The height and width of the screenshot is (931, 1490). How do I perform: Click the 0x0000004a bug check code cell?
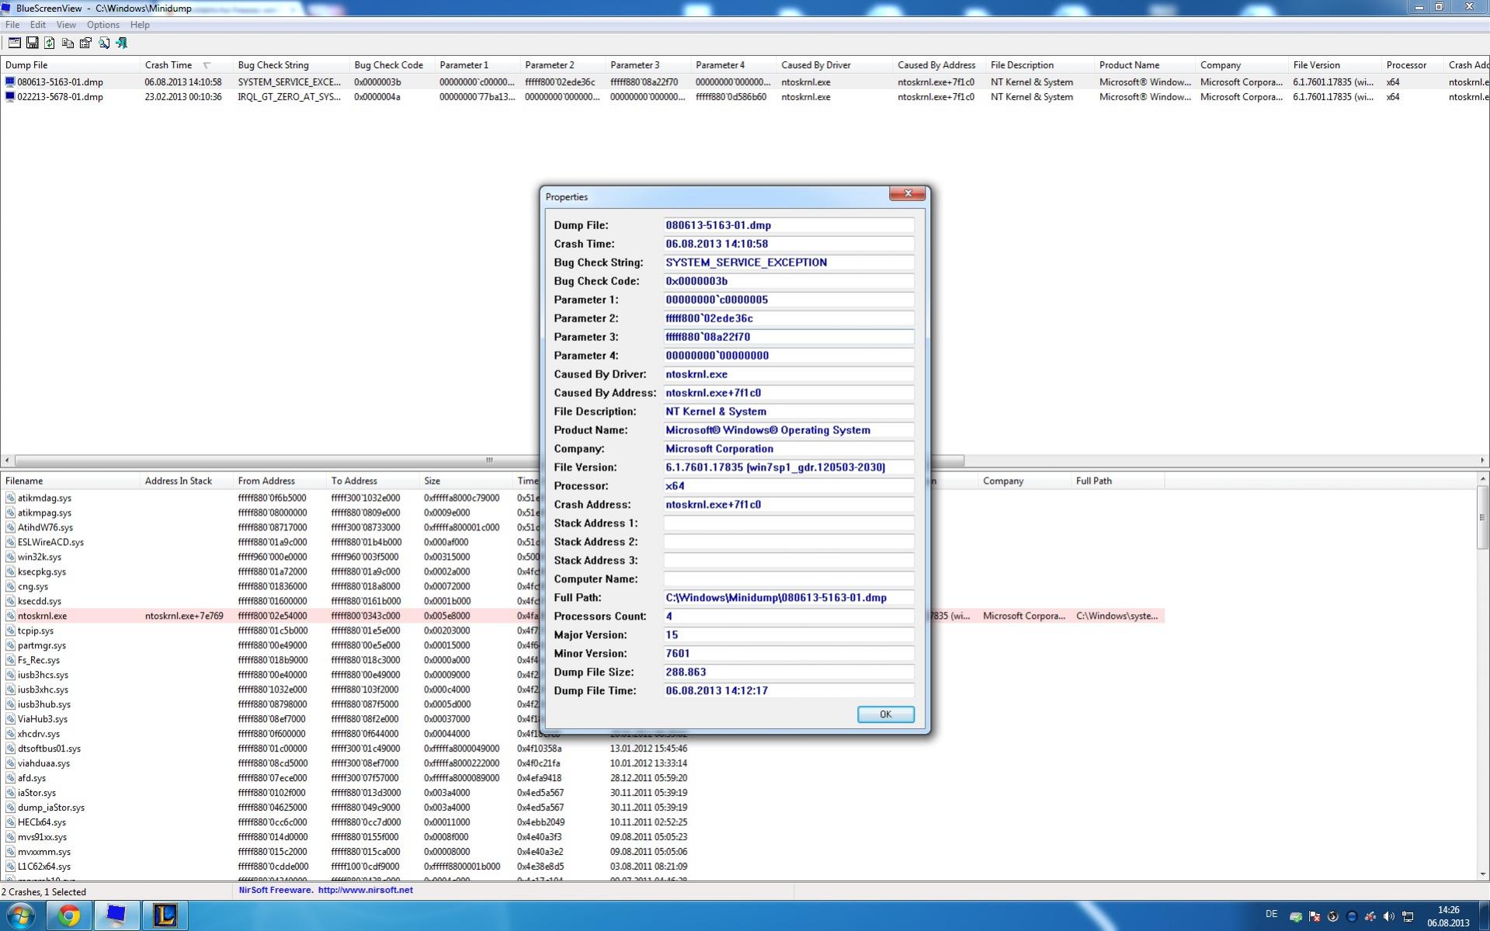377,97
